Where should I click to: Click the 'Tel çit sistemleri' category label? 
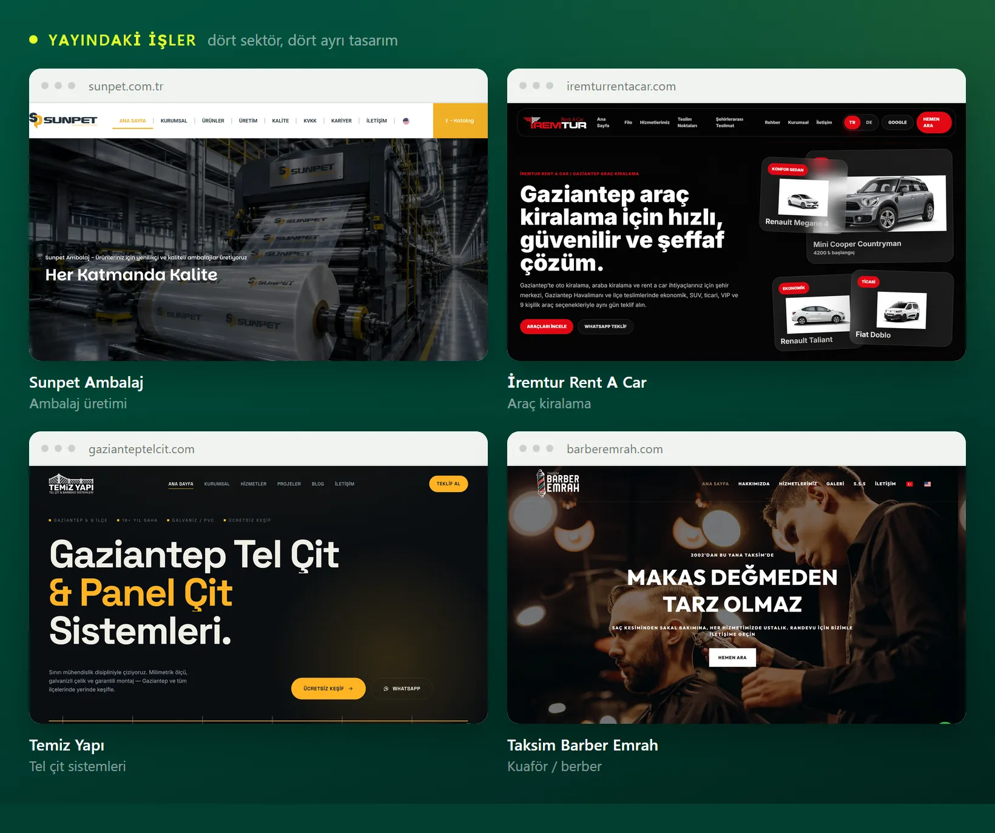[x=78, y=766]
